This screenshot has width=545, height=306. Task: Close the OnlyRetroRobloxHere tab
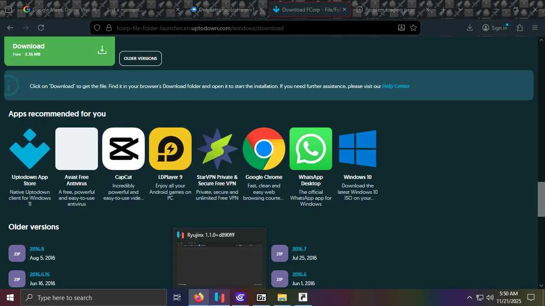[261, 9]
